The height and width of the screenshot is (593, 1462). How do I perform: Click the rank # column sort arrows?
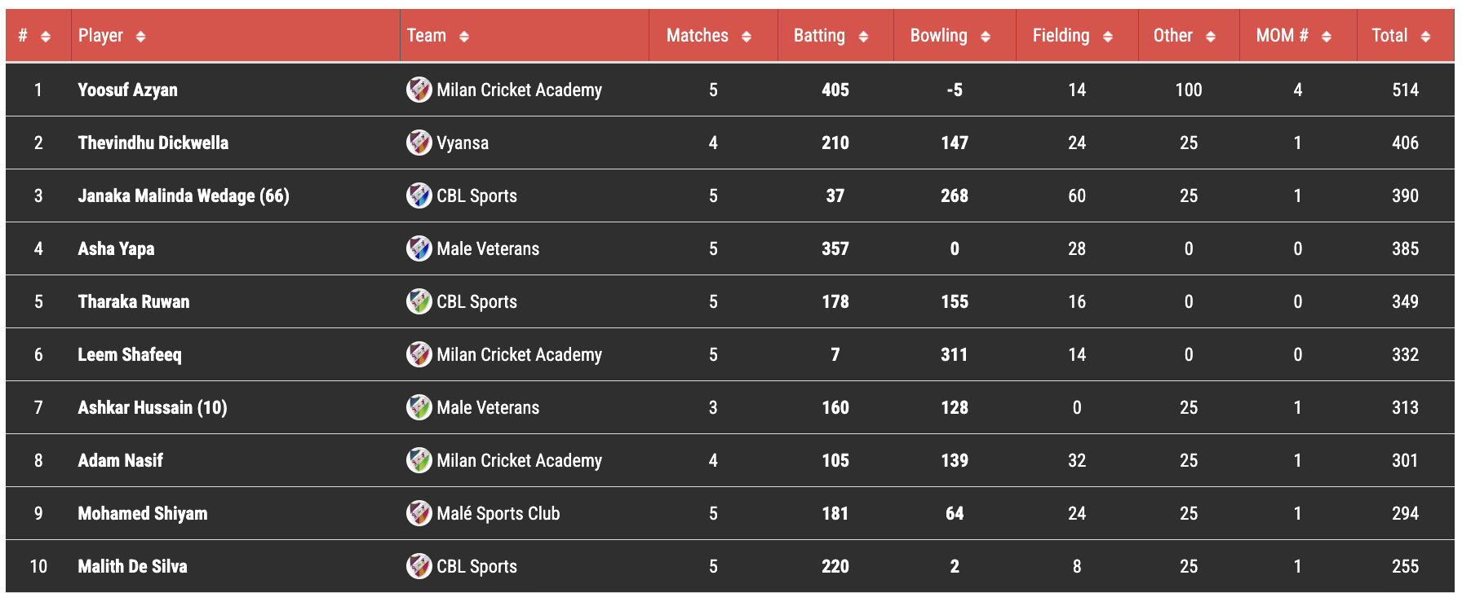coord(45,37)
